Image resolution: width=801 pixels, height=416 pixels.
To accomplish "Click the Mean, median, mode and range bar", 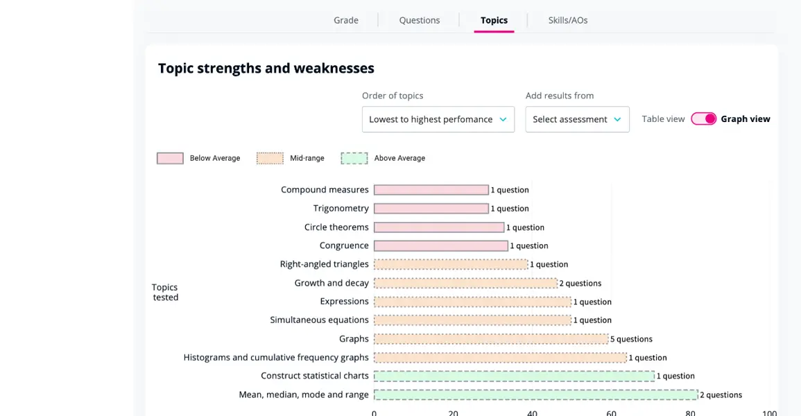I will pyautogui.click(x=536, y=395).
